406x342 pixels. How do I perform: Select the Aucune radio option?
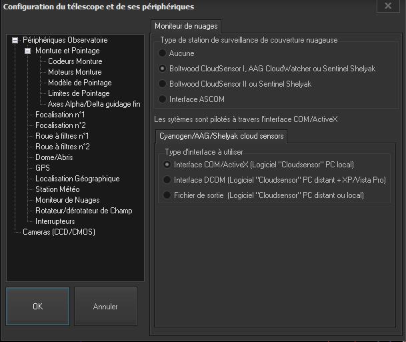click(163, 53)
